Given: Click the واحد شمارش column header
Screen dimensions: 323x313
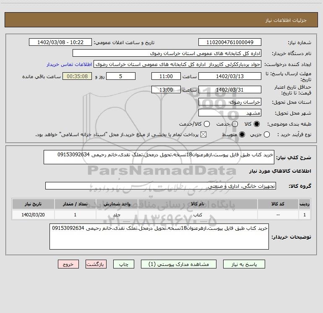Looking at the screenshot, I should (x=117, y=204).
